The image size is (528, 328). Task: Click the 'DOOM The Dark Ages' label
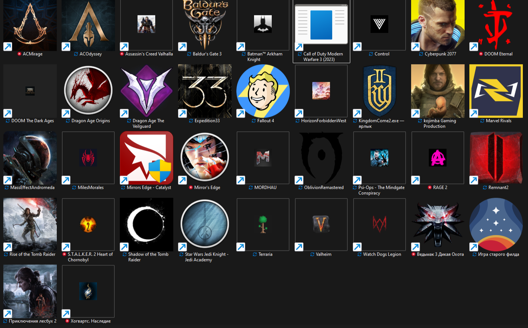click(x=32, y=121)
